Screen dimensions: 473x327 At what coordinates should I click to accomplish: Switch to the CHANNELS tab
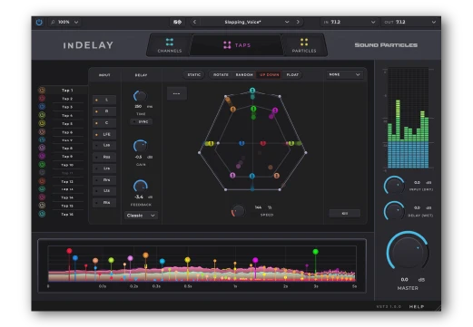[170, 45]
